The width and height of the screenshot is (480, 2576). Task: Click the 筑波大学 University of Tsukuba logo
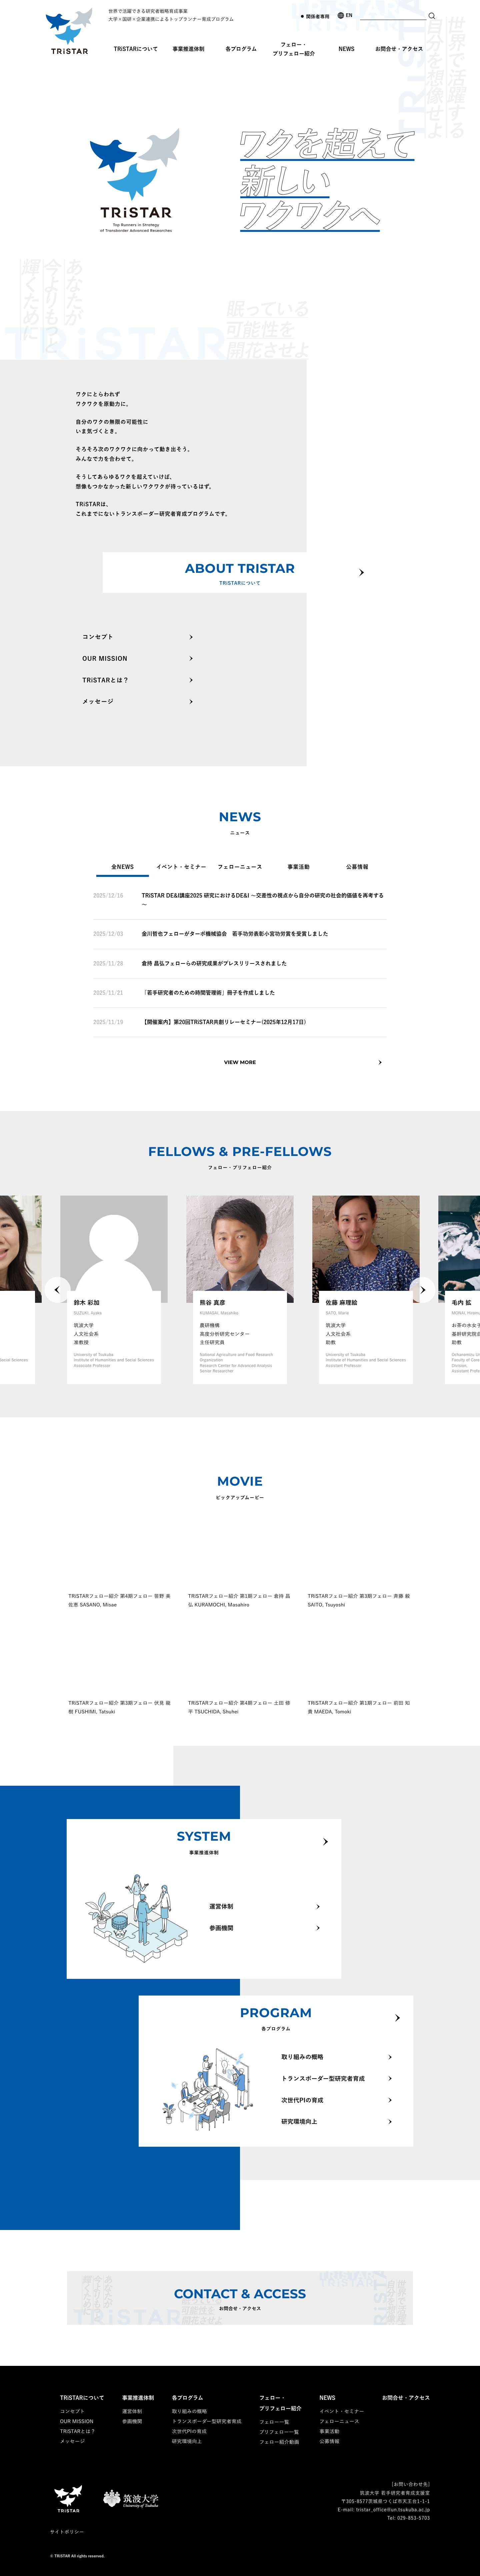[x=131, y=2499]
